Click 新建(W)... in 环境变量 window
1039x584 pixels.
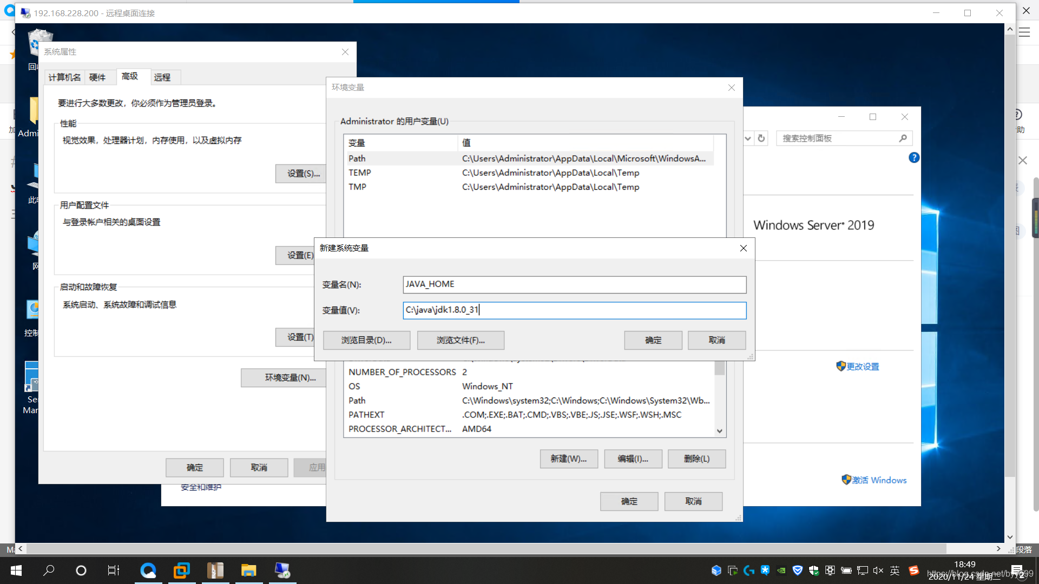569,459
